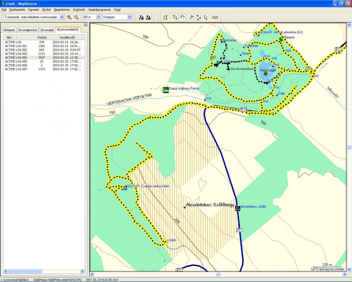Select the zoom tool in the toolbar
This screenshot has height=282, width=352.
175,17
